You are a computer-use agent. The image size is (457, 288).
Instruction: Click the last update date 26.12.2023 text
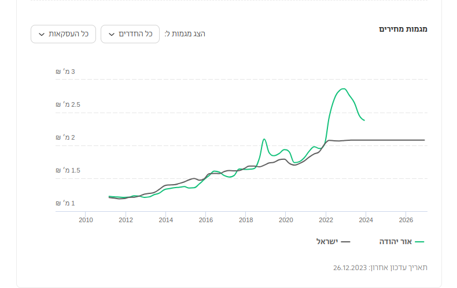(351, 268)
